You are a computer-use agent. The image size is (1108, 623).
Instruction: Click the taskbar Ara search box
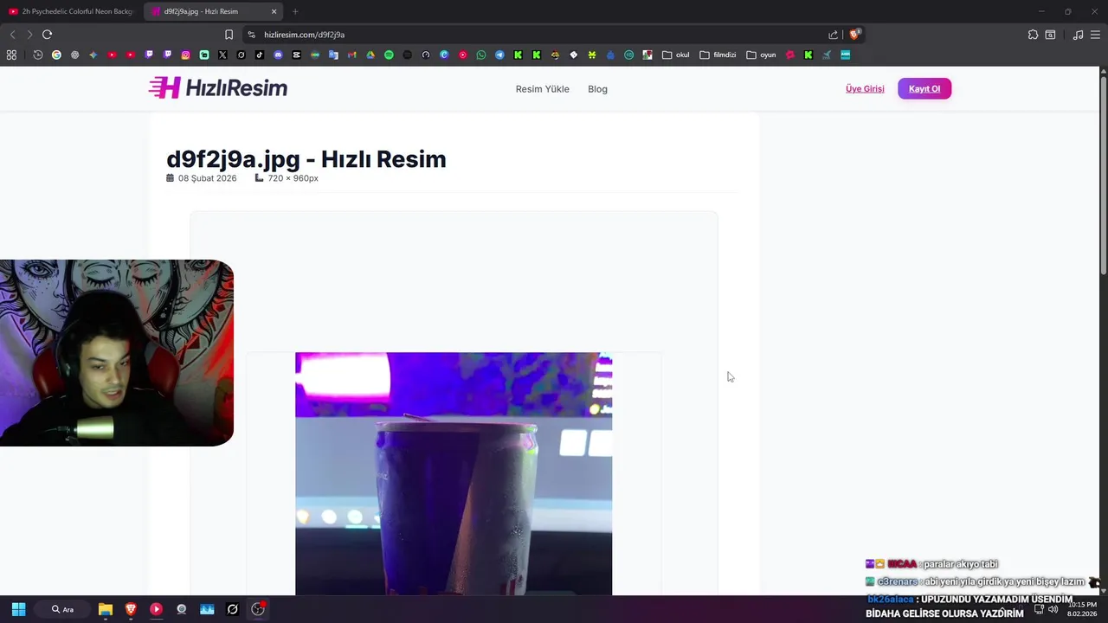pos(63,609)
